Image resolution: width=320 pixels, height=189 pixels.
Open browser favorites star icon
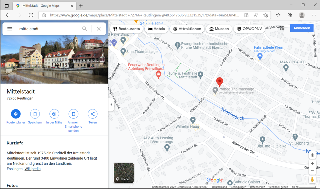pos(278,15)
